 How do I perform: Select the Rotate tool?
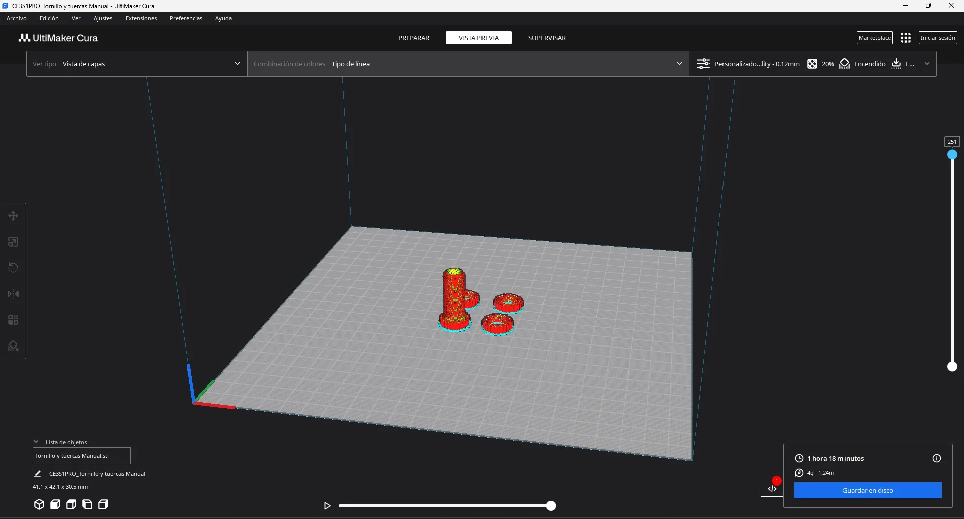pyautogui.click(x=13, y=267)
